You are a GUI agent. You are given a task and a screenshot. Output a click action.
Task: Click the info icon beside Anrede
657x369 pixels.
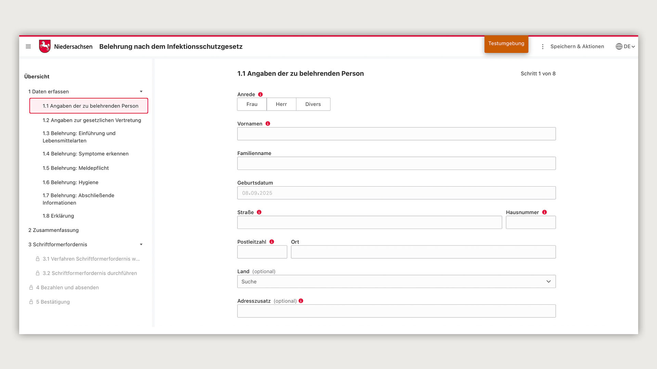pyautogui.click(x=260, y=94)
